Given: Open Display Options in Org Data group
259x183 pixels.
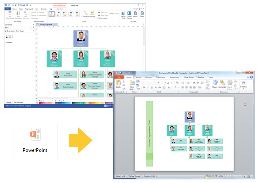Looking at the screenshot, I should pyautogui.click(x=129, y=15).
